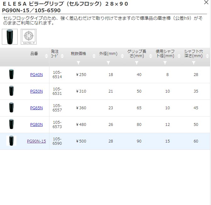Click the PG90N-15 row grip image
The width and height of the screenshot is (211, 205).
click(11, 141)
